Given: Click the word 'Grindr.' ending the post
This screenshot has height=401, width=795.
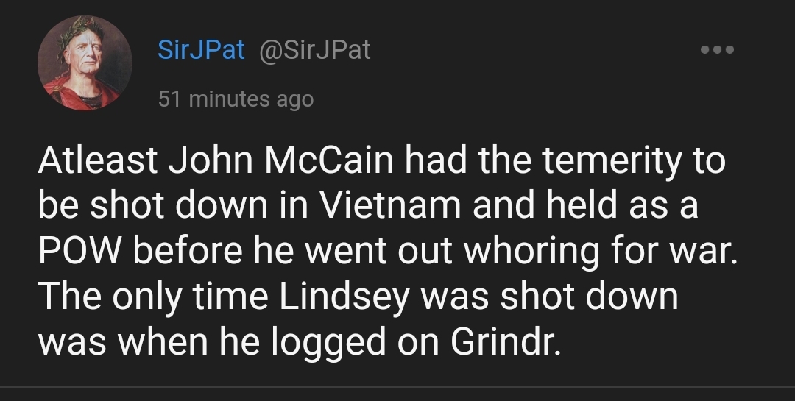Looking at the screenshot, I should coord(506,342).
